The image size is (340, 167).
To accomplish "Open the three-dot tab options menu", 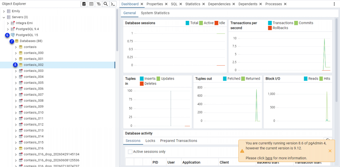I will pos(334,4).
